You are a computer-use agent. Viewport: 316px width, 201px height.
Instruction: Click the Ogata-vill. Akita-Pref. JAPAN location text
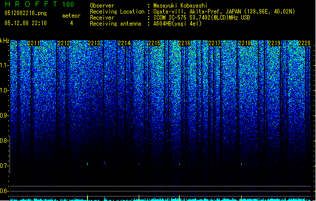coord(224,12)
